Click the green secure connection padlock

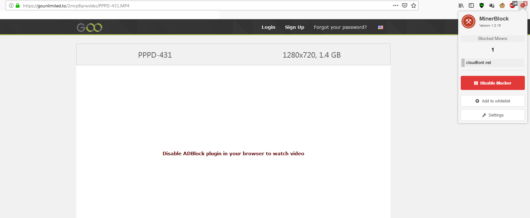point(18,5)
